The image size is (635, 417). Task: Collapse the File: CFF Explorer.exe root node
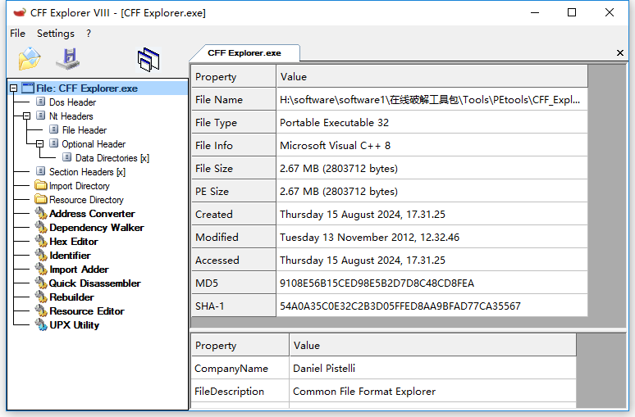[x=14, y=88]
